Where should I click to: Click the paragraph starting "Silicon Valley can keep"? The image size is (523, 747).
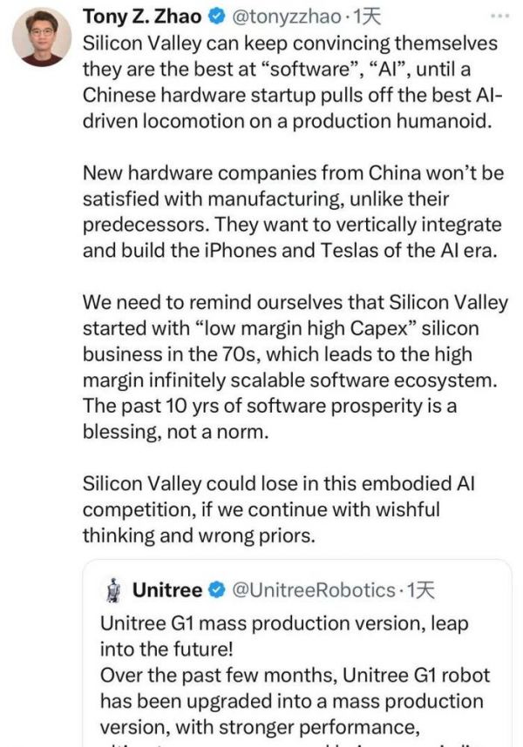coord(293,83)
